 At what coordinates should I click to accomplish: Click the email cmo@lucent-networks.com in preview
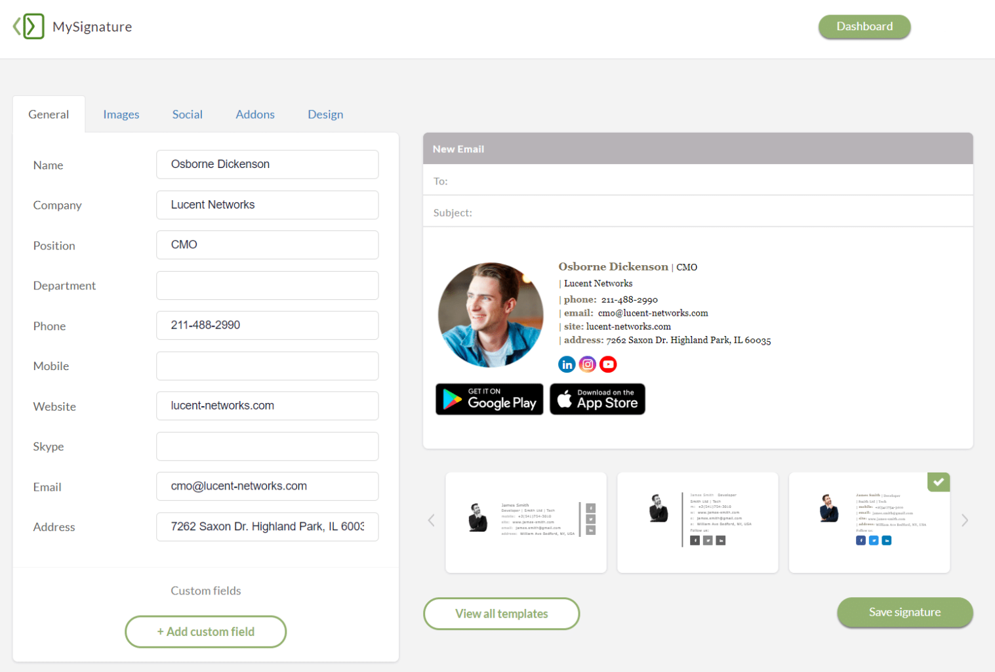[x=653, y=313]
